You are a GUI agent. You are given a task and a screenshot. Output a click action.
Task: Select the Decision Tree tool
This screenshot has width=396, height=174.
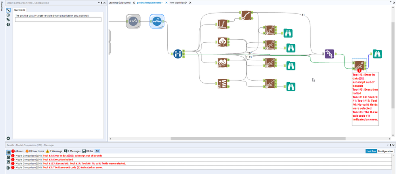coord(222,42)
